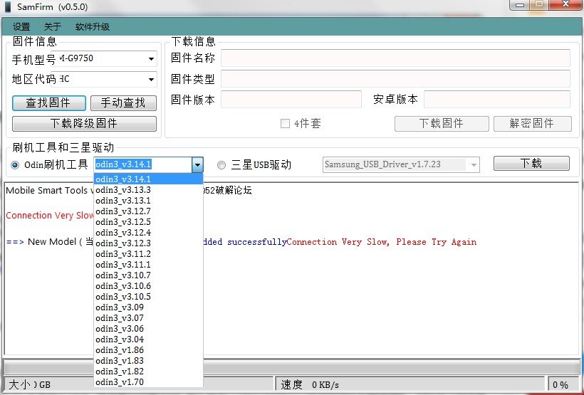Screen dimensions: 584x395
Task: Choose odin3_v3.12.4 from the list
Action: pos(148,233)
